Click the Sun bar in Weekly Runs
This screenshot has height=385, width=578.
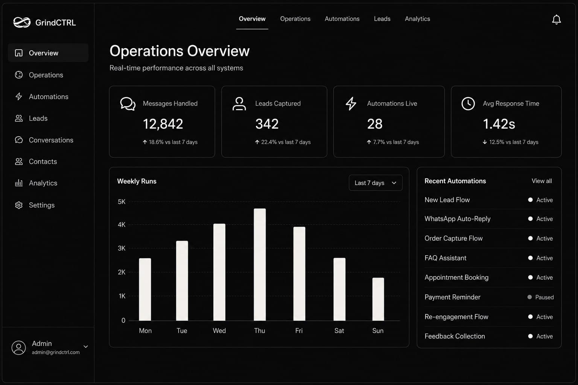(x=378, y=299)
